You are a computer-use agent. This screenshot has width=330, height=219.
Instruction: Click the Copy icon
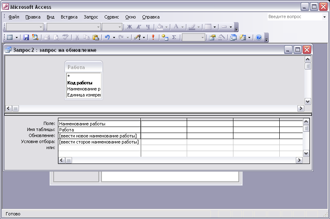pyautogui.click(x=86, y=37)
